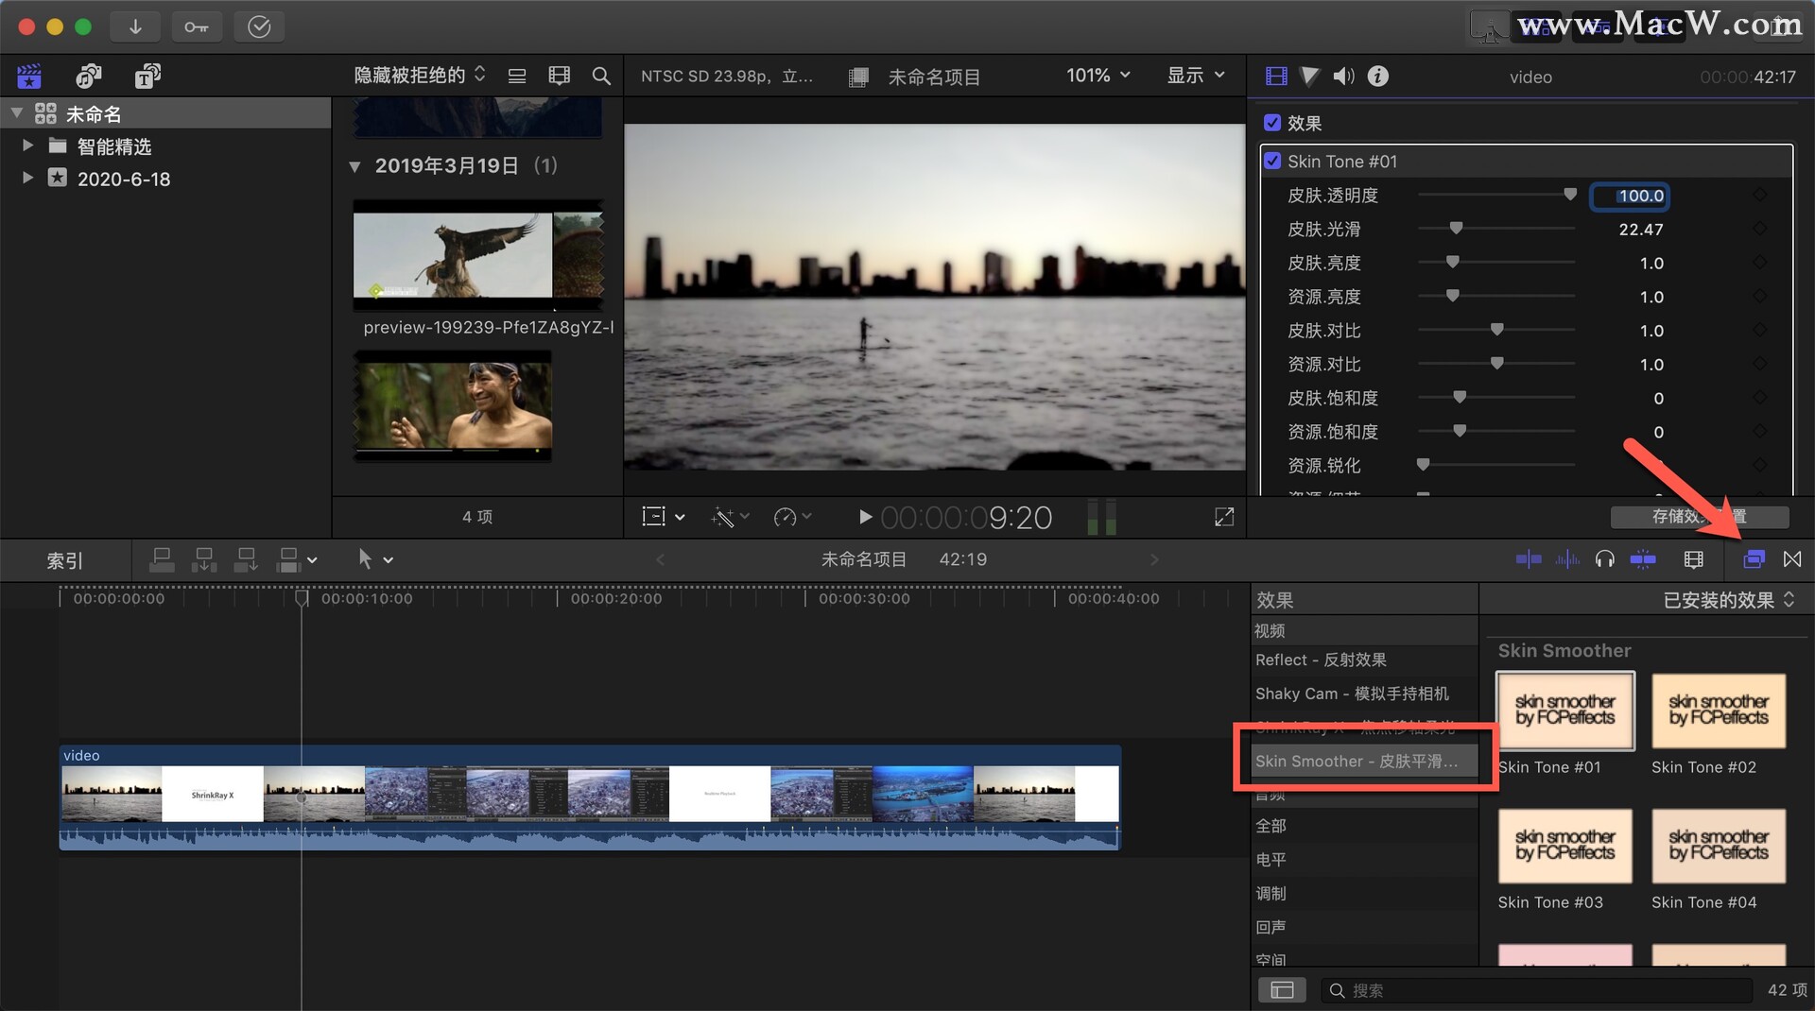Open the 101% zoom dropdown

click(x=1098, y=75)
